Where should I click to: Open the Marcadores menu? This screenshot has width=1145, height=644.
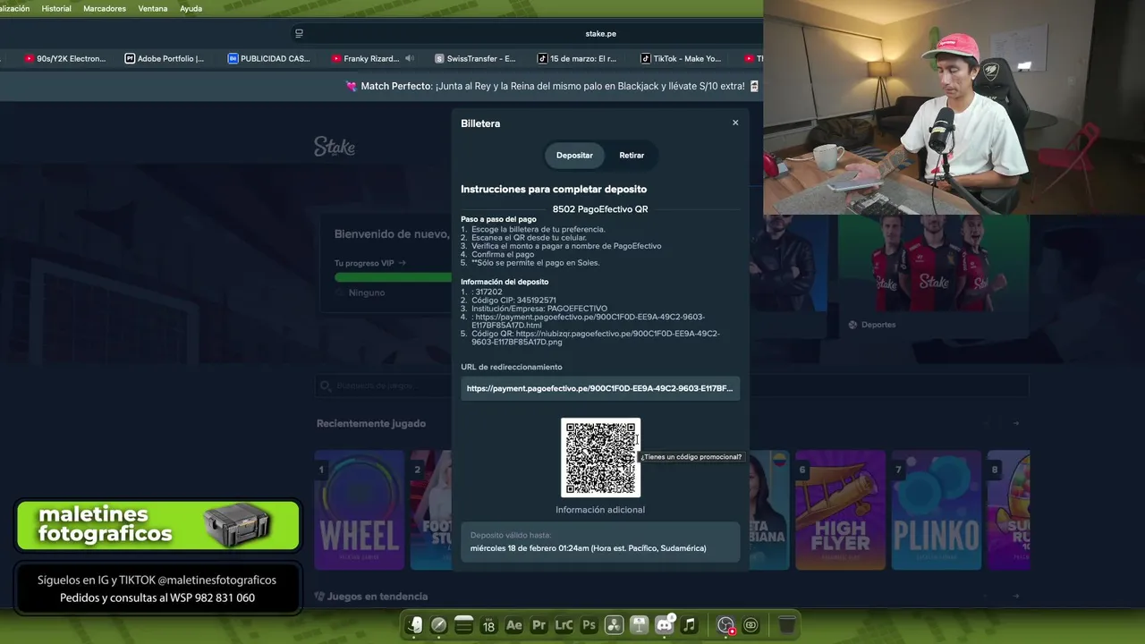point(105,8)
